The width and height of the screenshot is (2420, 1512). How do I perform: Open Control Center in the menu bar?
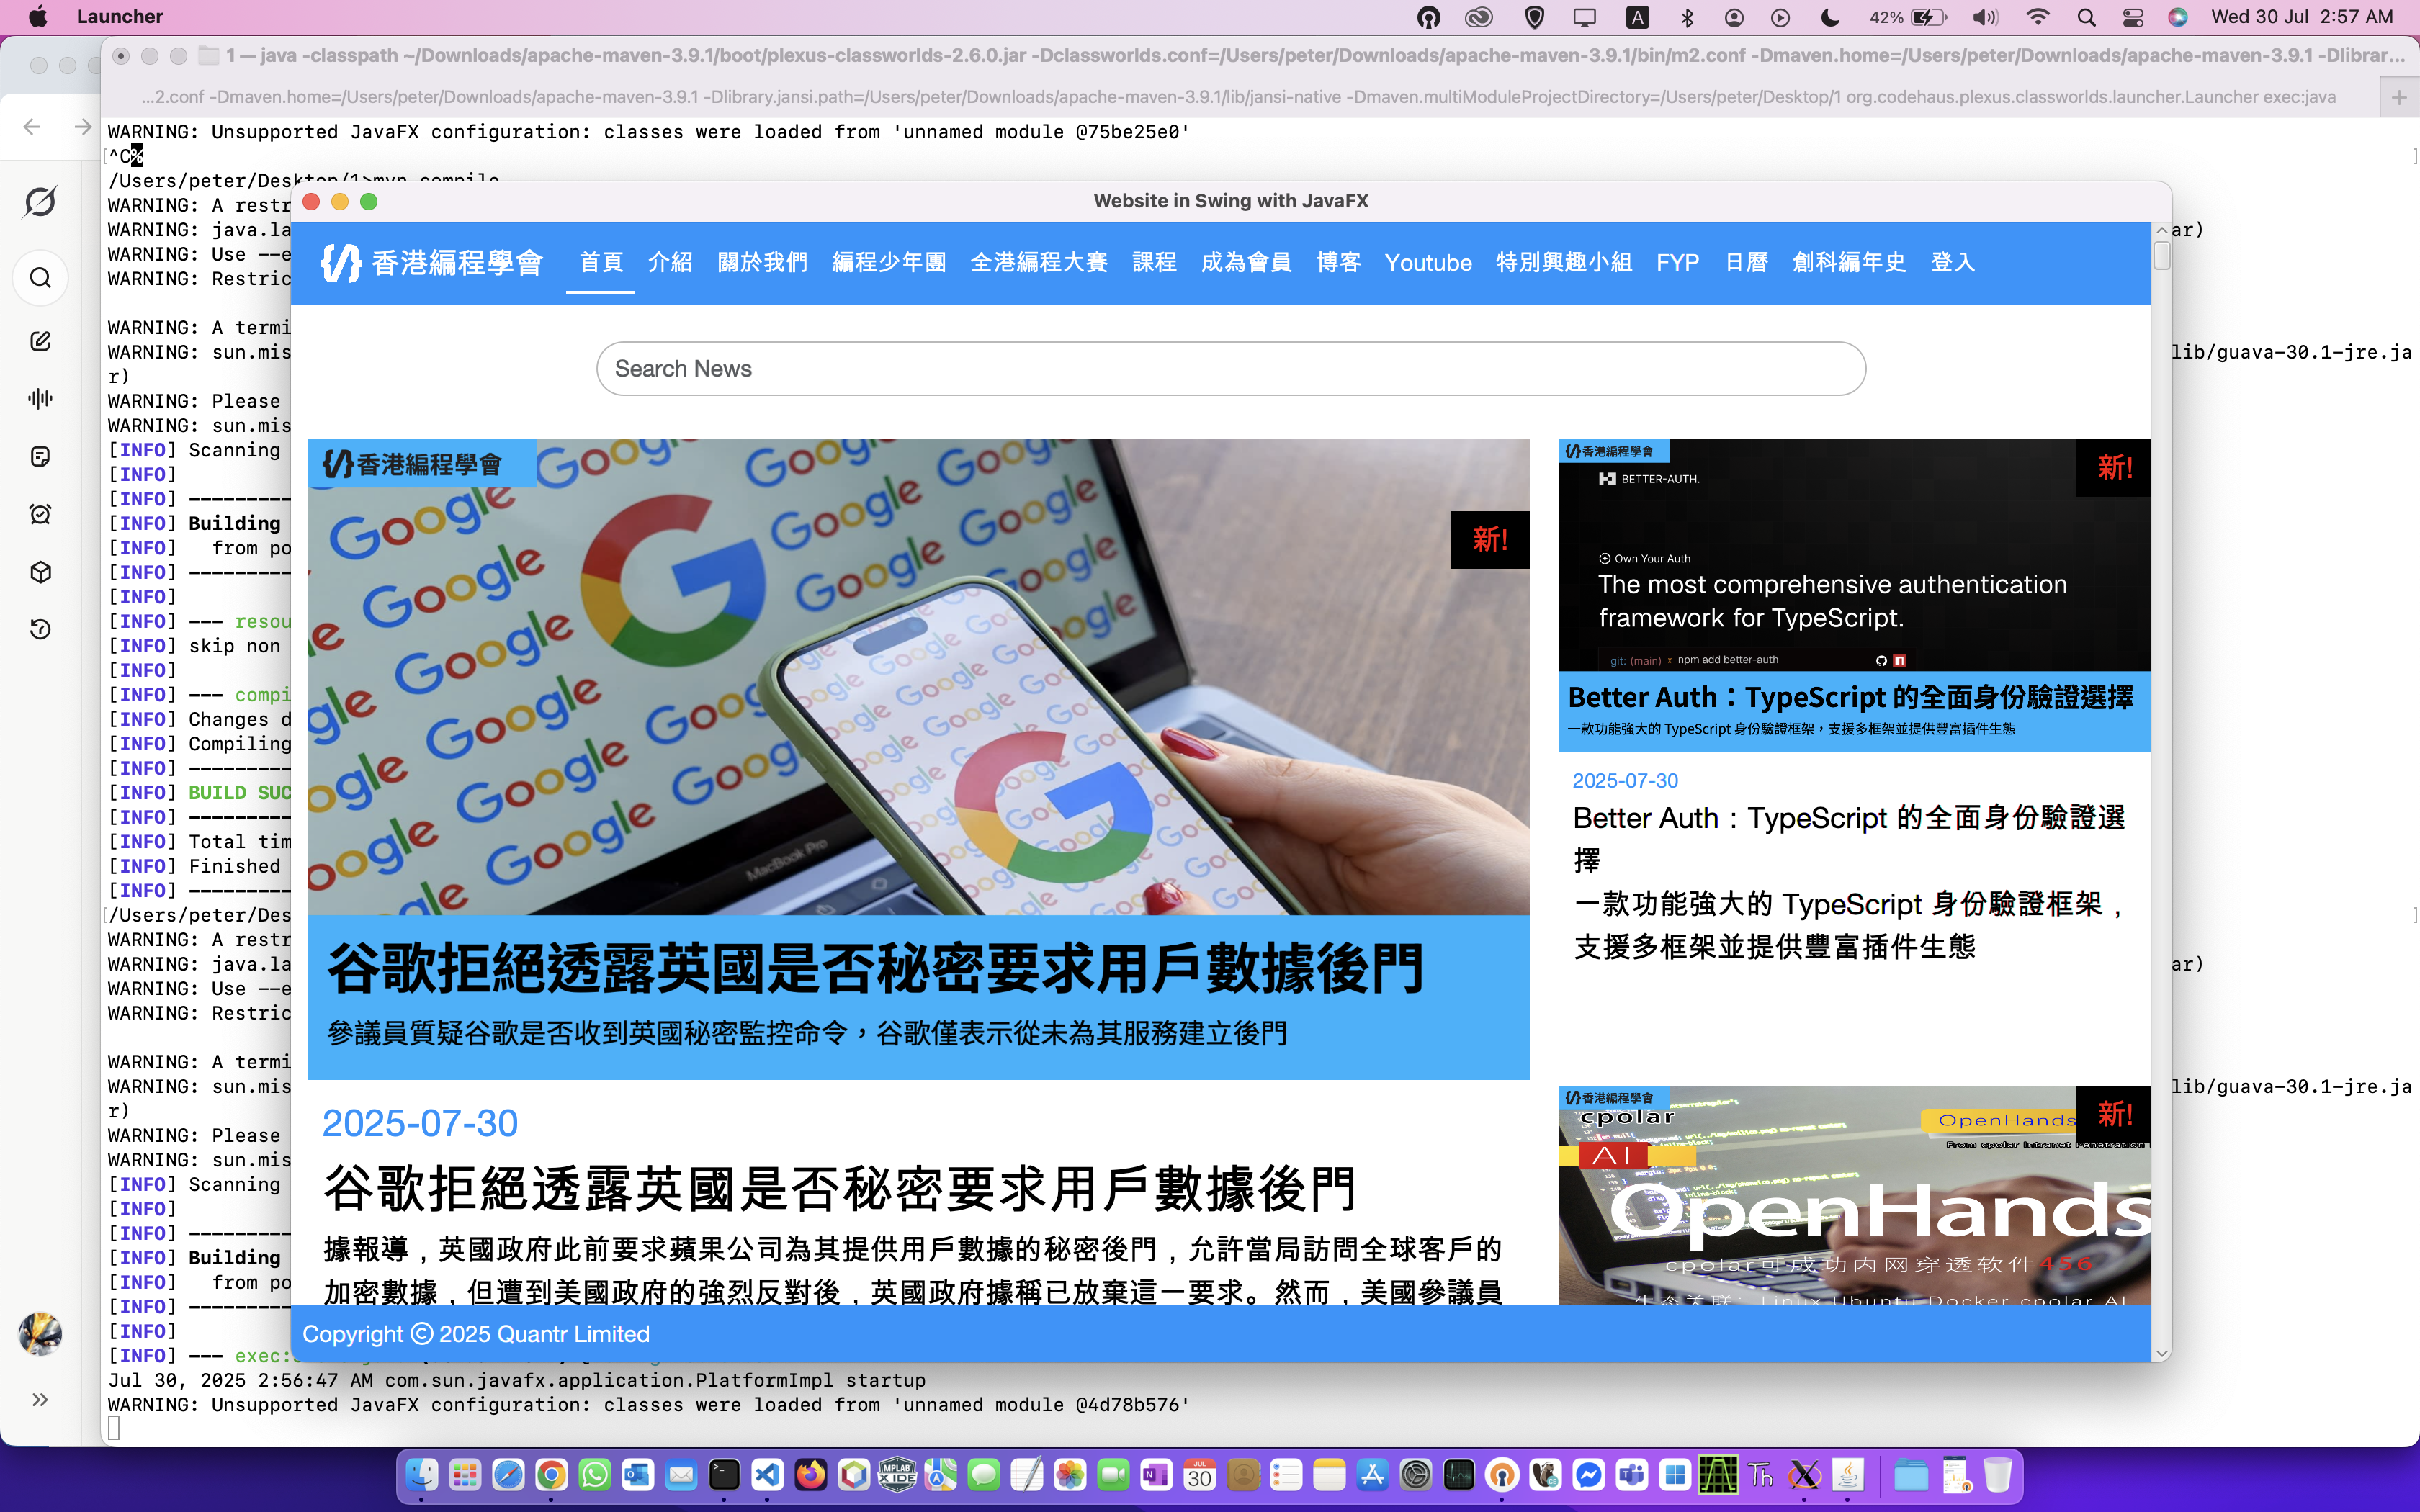pyautogui.click(x=2132, y=17)
